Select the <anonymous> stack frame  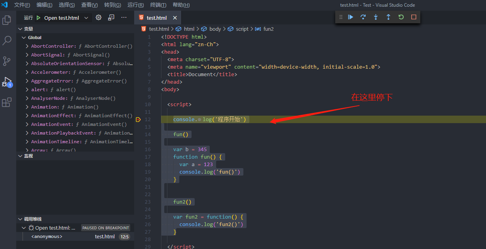75,236
